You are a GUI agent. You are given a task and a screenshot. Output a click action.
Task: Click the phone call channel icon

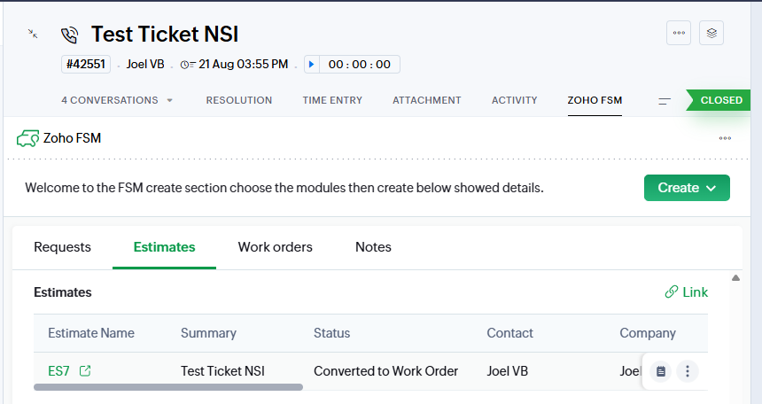pyautogui.click(x=70, y=35)
